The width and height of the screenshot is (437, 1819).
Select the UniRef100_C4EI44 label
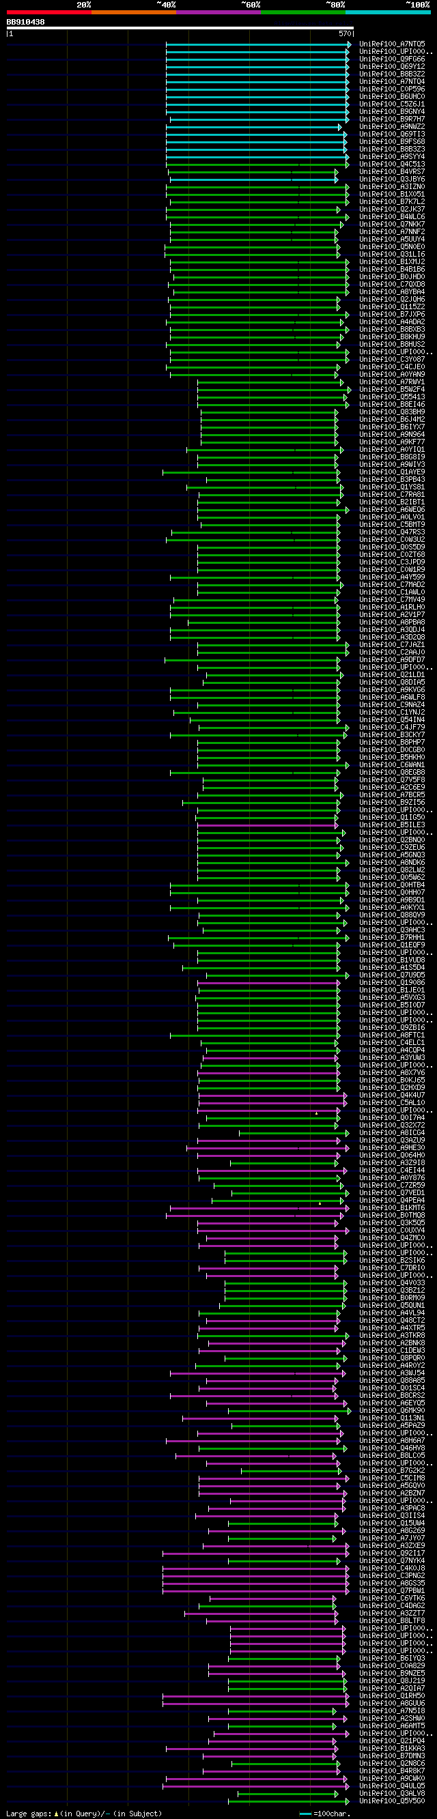click(x=392, y=1171)
